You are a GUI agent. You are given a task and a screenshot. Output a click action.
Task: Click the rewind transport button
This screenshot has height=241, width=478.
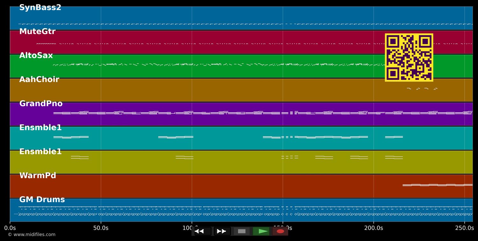click(203, 231)
